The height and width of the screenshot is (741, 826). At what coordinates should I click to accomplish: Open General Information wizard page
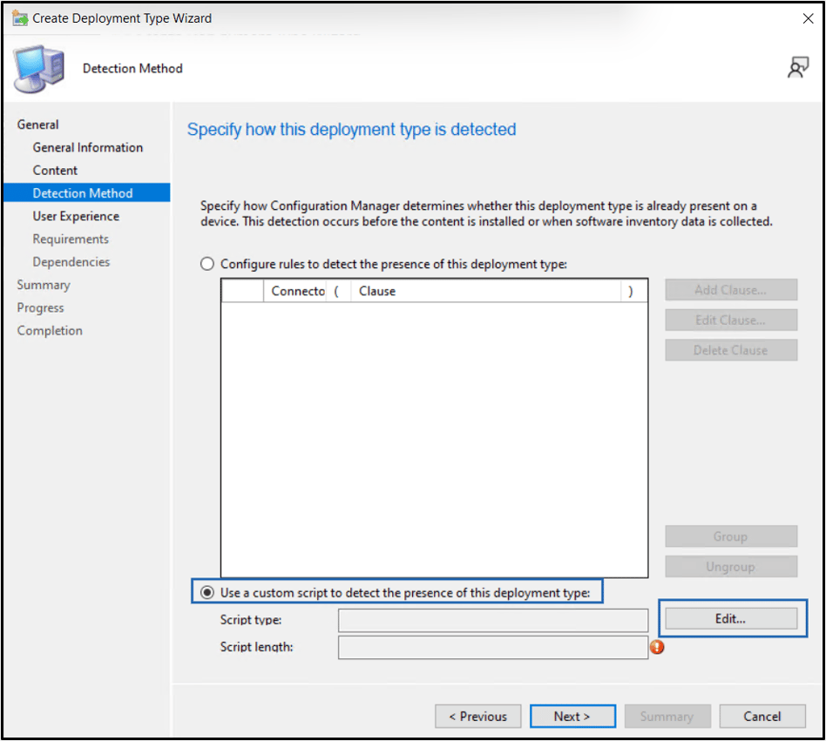pyautogui.click(x=87, y=147)
